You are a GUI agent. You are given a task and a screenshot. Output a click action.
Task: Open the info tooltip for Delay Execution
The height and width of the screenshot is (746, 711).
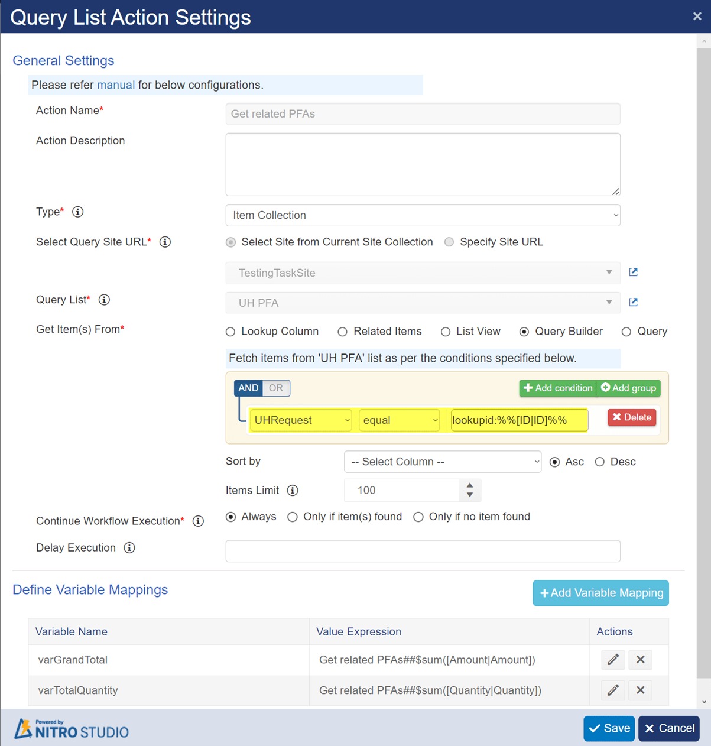(129, 547)
